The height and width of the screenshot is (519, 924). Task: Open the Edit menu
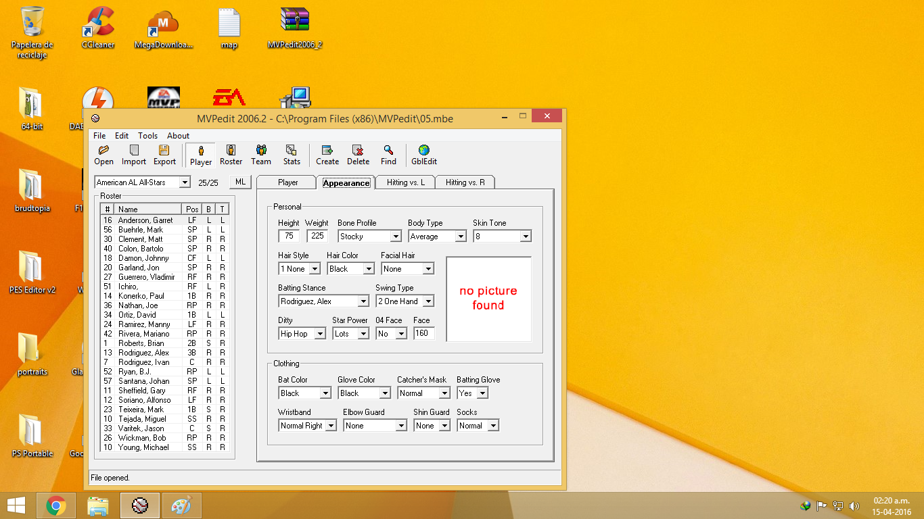(x=122, y=136)
